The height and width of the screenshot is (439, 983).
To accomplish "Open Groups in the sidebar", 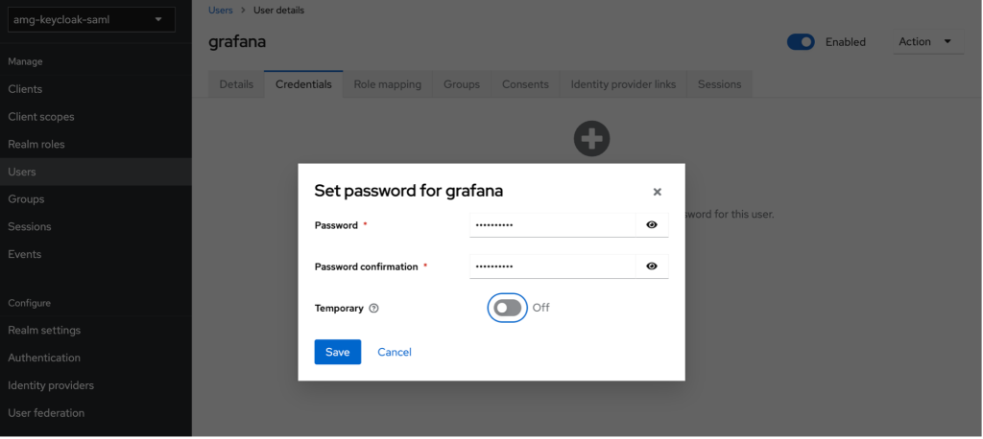I will click(x=96, y=199).
